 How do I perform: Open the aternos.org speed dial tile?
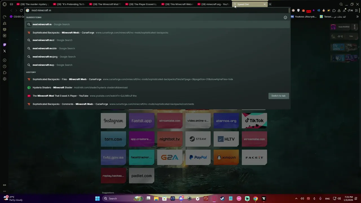pos(226,121)
